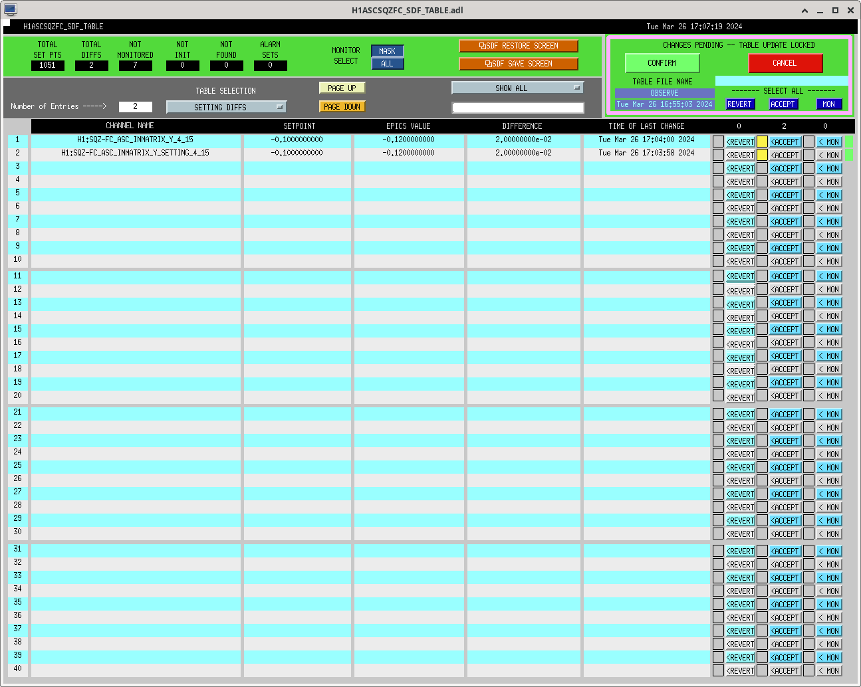
Task: Click the MON arrow button for row 2
Action: point(829,155)
